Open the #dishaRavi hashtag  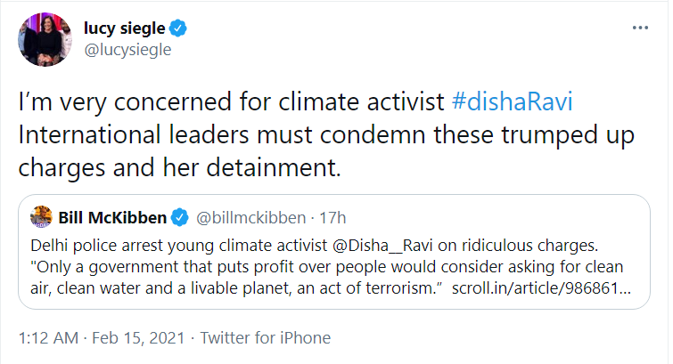click(x=512, y=101)
